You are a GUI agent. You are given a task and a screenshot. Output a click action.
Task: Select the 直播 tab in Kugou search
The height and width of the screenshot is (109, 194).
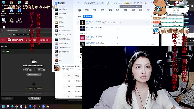110,10
